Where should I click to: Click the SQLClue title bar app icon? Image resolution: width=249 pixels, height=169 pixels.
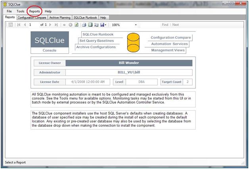5,4
